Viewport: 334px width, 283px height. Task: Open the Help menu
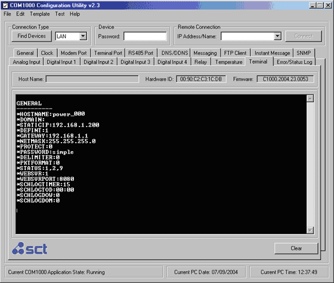(75, 14)
